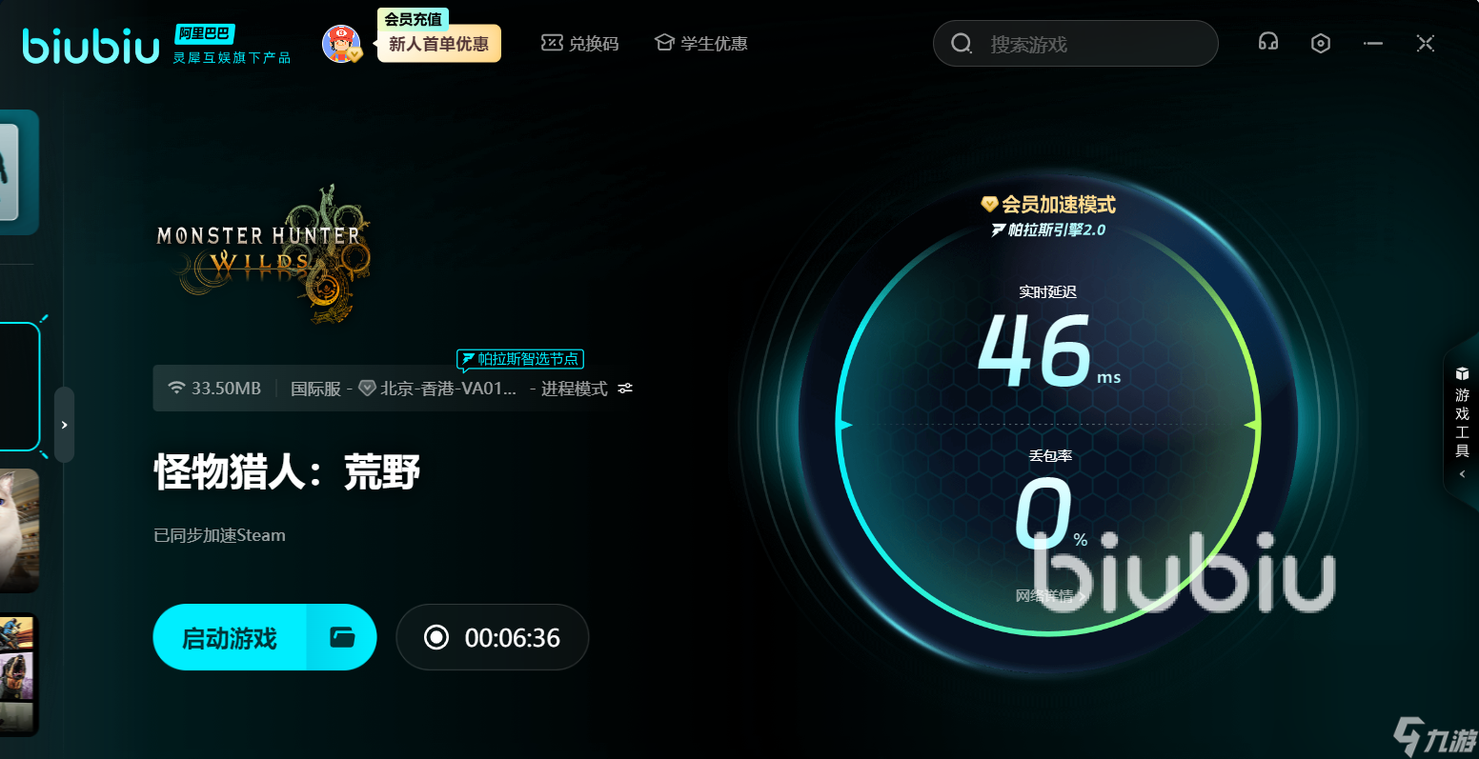The image size is (1479, 759).
Task: Click the Monster Hunter Wilds logo
Action: (x=264, y=253)
